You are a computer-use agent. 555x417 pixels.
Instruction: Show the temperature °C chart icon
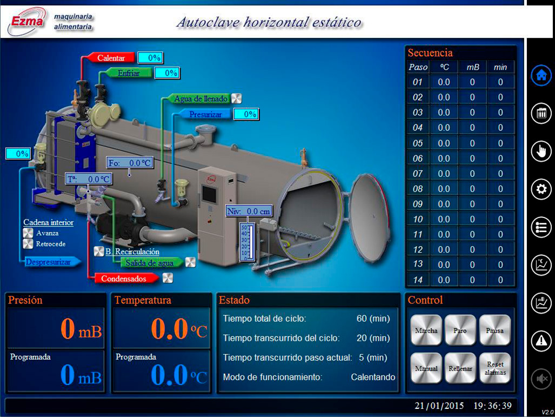pos(541,264)
